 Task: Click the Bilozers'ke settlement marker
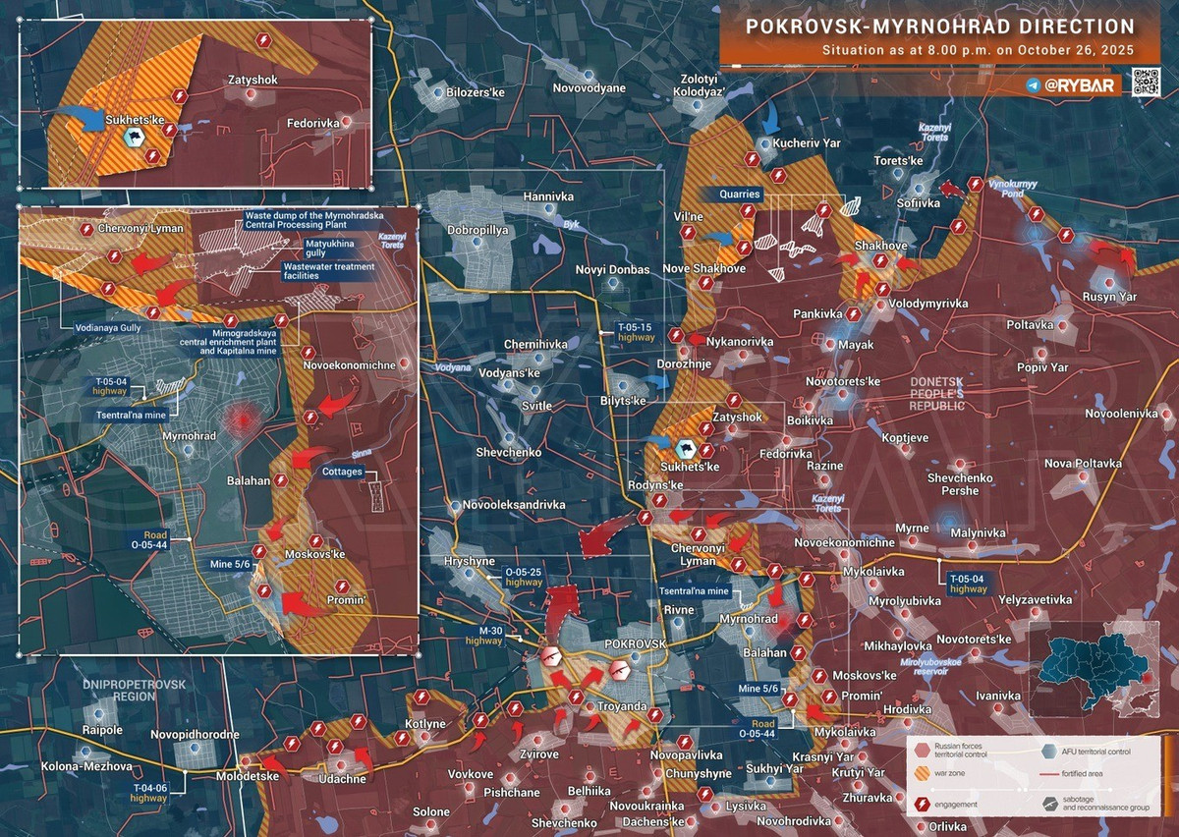click(438, 93)
